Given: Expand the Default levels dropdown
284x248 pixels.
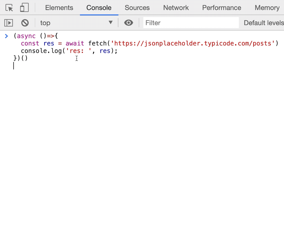Looking at the screenshot, I should (263, 23).
